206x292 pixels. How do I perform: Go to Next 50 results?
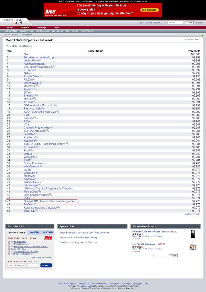(x=192, y=214)
